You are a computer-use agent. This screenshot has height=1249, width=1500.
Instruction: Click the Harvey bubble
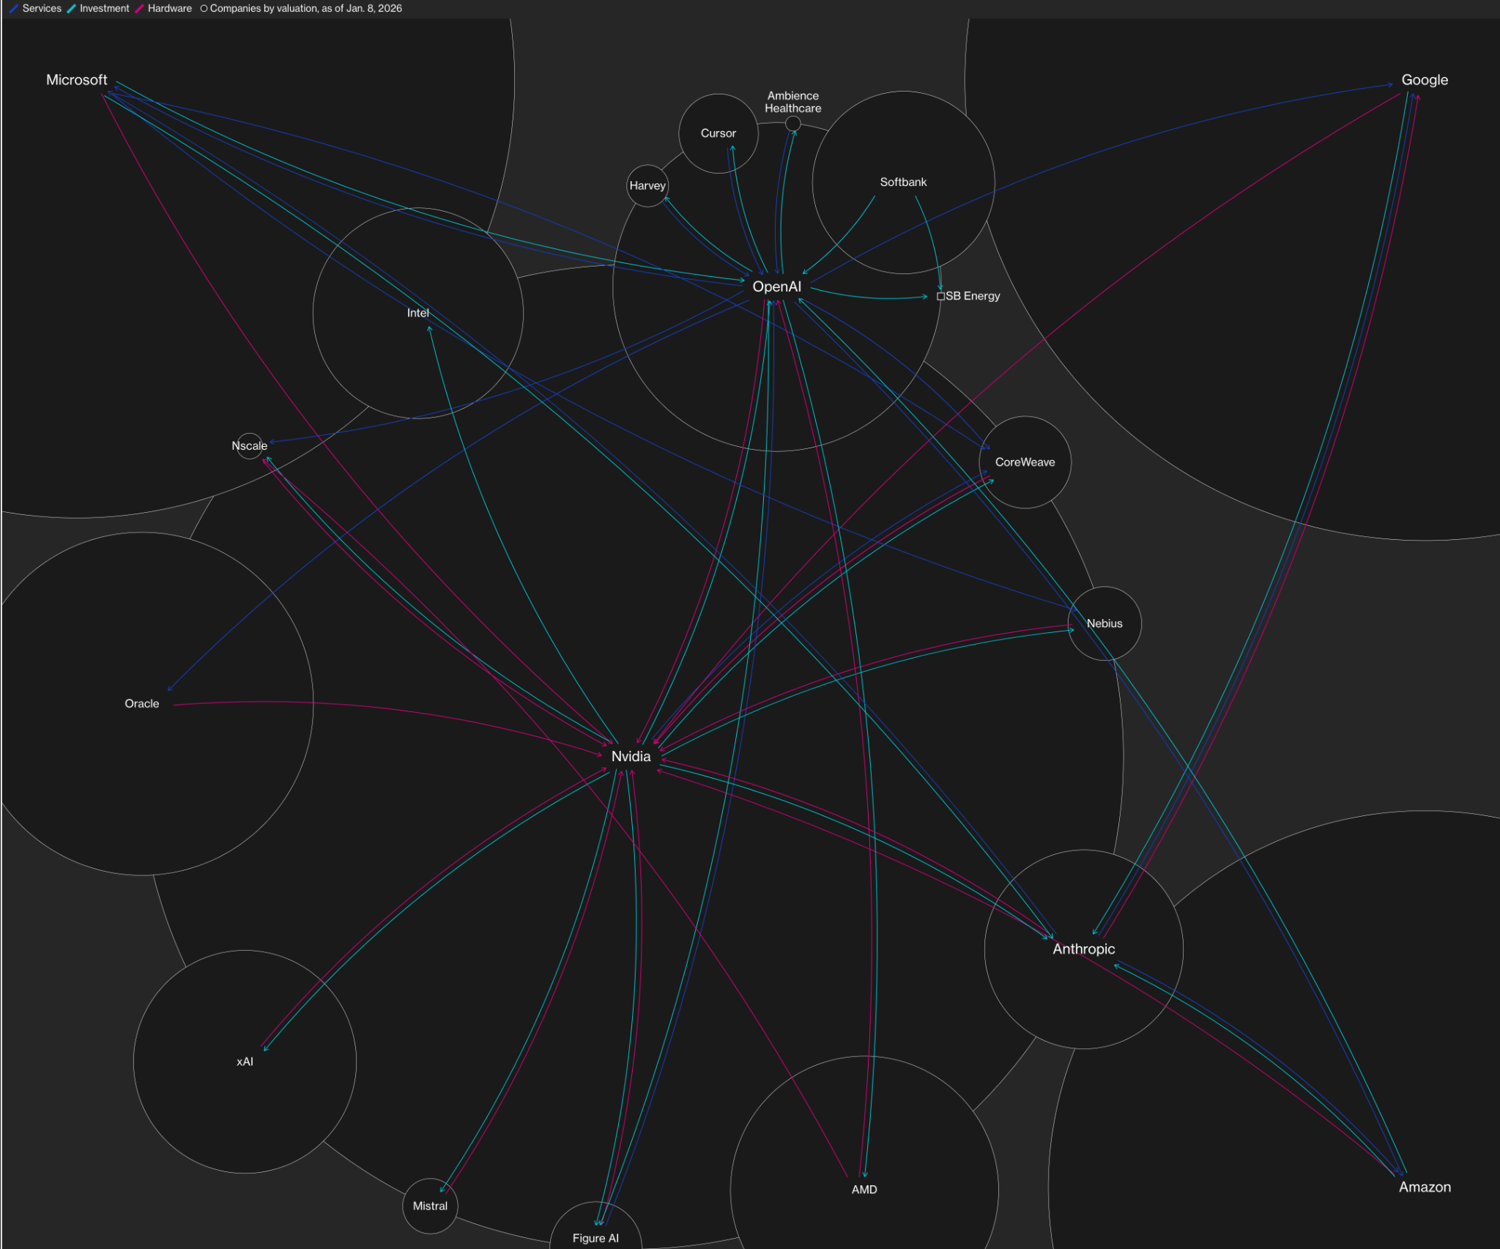(x=647, y=185)
